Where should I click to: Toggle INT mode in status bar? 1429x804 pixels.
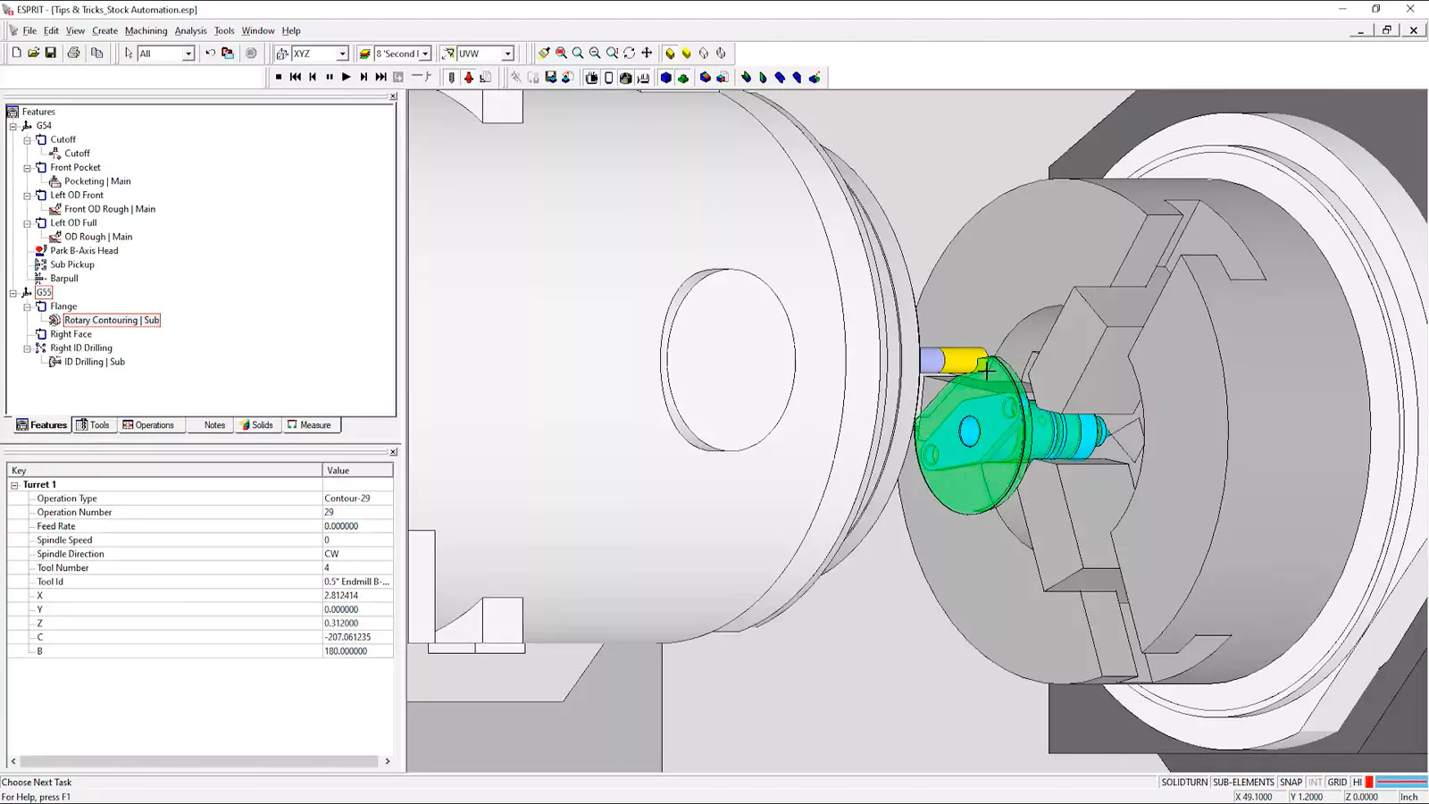click(1315, 782)
